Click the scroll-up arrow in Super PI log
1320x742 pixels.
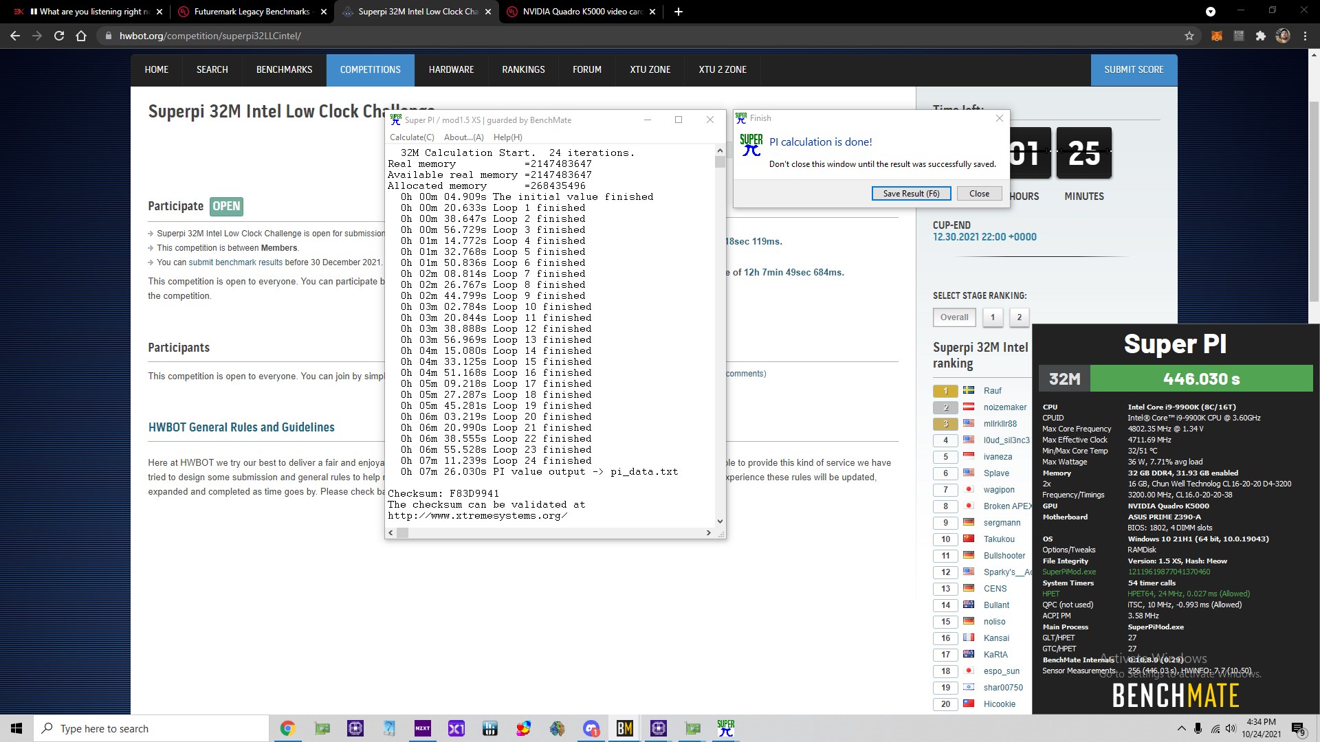[x=720, y=150]
